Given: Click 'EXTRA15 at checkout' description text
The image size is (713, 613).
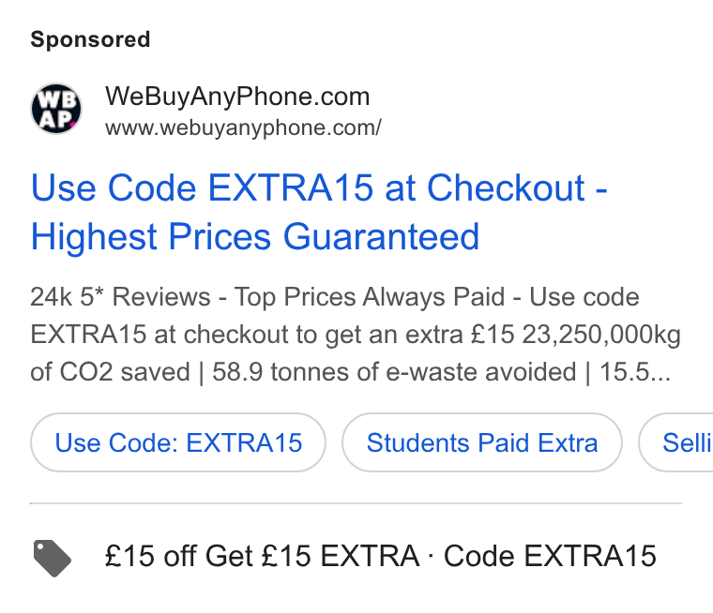Looking at the screenshot, I should (x=159, y=335).
